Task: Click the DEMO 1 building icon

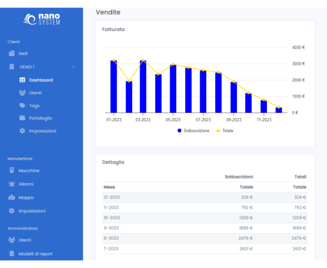Action: [12, 67]
